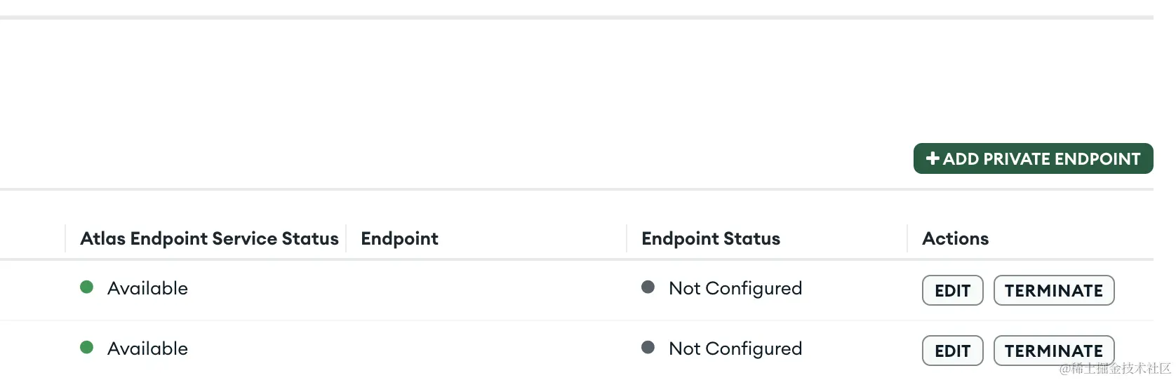
Task: Click the Actions column header
Action: pyautogui.click(x=955, y=238)
